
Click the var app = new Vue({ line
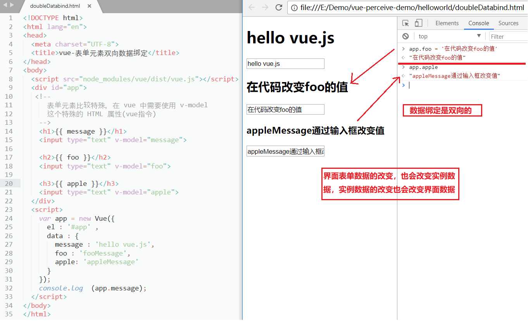click(x=77, y=218)
